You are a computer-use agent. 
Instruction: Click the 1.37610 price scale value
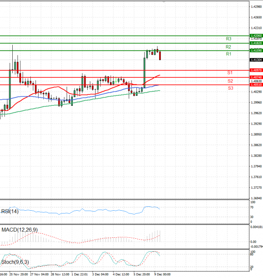[256, 177]
